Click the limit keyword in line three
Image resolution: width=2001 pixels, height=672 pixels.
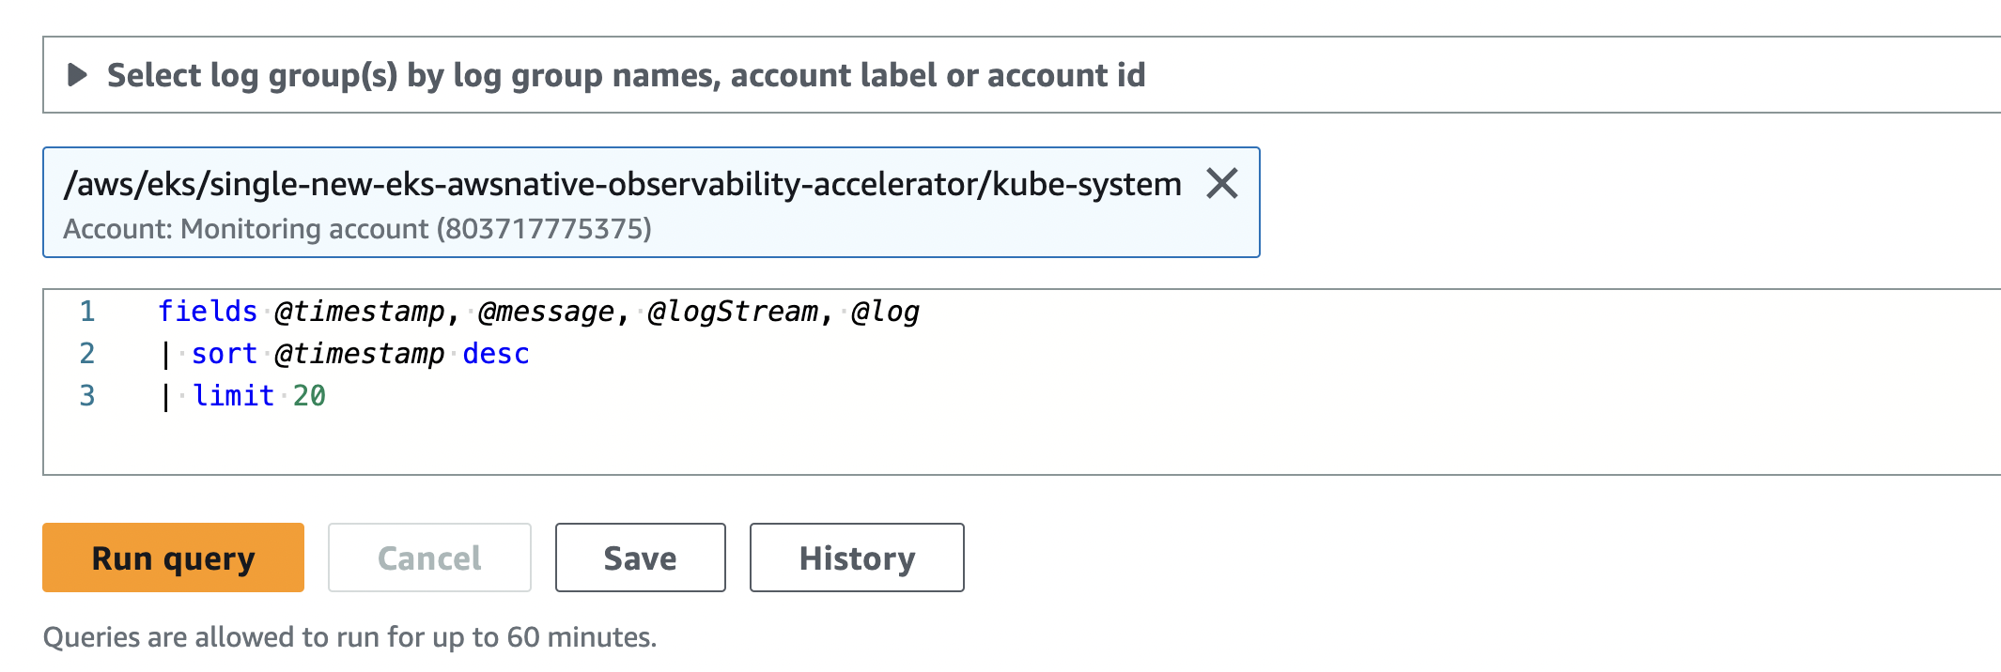233,396
